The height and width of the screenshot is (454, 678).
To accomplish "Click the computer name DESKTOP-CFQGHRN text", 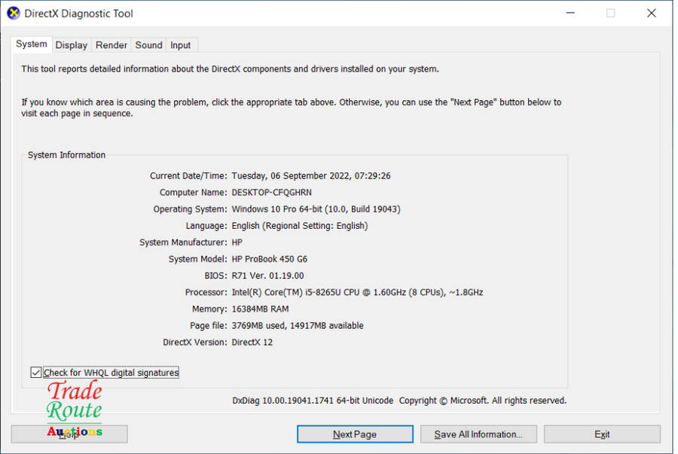I will point(271,193).
